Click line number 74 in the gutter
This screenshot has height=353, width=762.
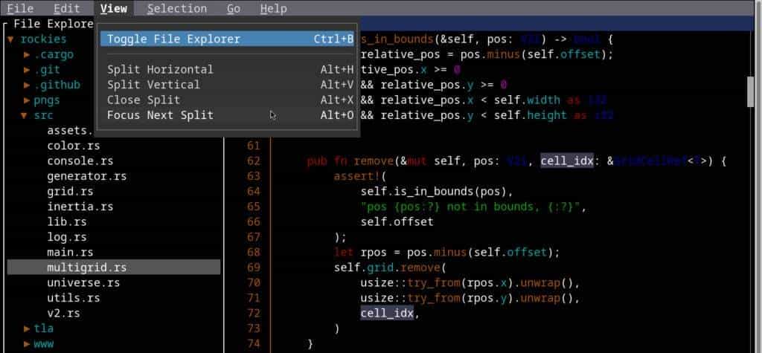click(x=254, y=344)
